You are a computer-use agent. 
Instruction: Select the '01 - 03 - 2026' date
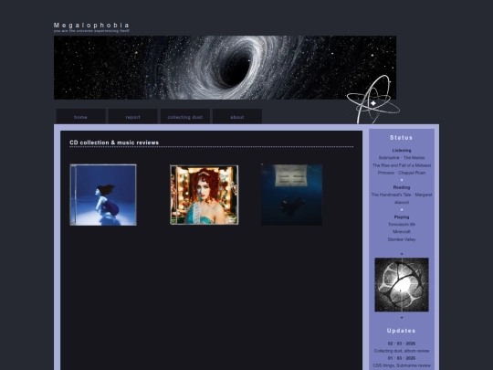click(402, 358)
